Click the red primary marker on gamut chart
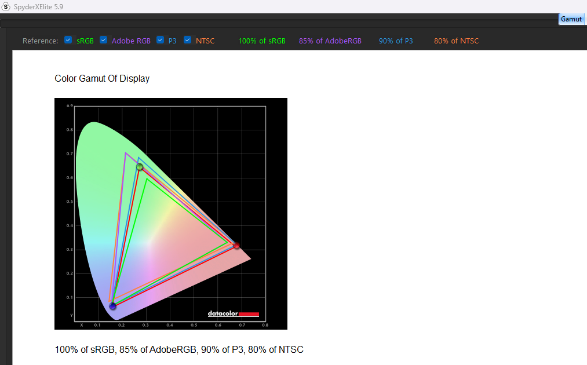 [236, 246]
